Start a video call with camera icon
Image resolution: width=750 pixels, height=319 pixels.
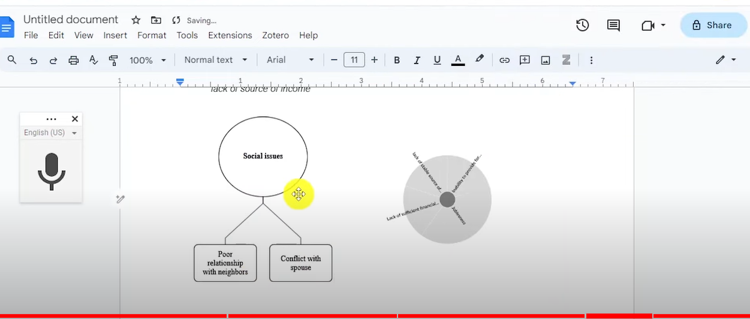point(647,26)
